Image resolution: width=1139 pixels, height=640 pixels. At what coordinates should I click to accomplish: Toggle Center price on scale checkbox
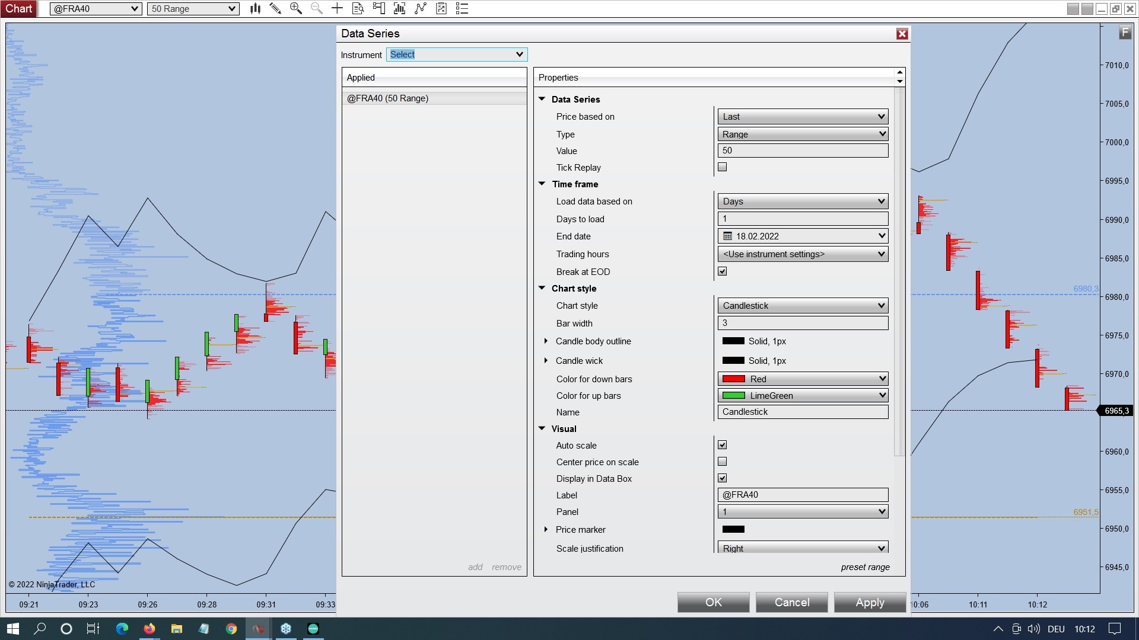click(x=722, y=462)
